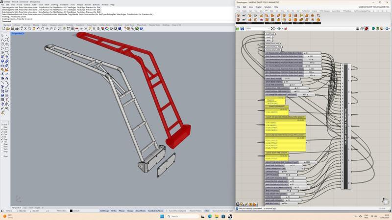
Task: Click the Grasshopper red sketch pen icon
Action: coord(285,29)
